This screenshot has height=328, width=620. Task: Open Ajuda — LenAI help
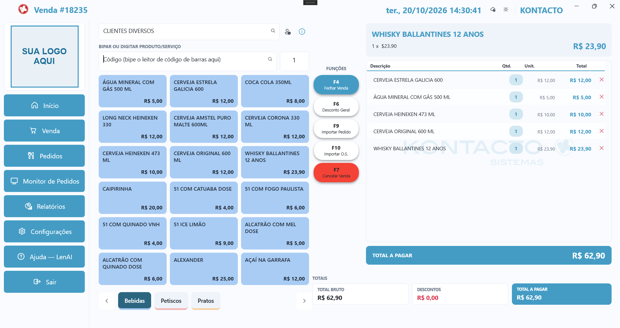pyautogui.click(x=44, y=257)
